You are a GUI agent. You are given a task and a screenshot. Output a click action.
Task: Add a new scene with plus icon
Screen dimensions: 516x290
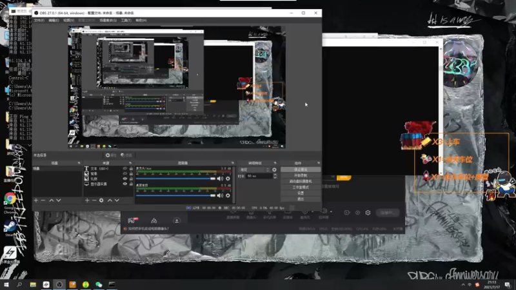click(36, 200)
